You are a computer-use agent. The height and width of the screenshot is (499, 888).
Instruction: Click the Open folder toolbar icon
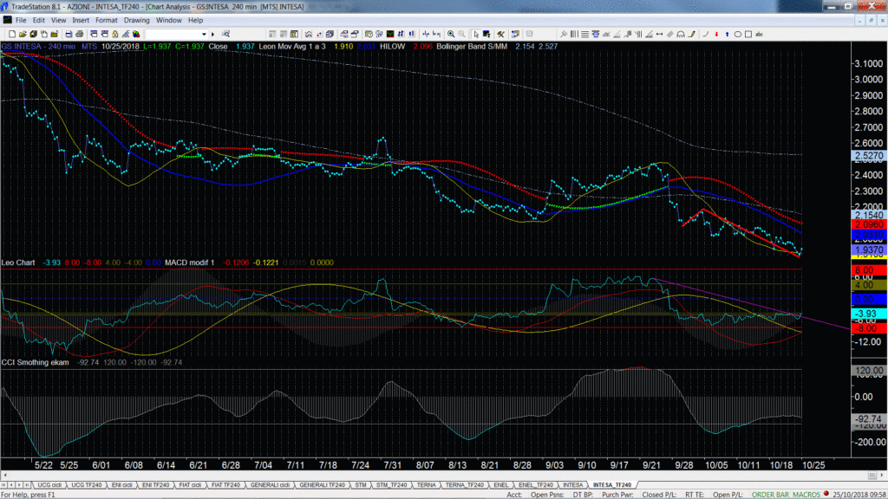(x=23, y=34)
